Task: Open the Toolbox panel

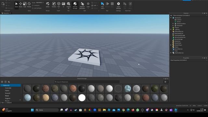Action: tap(54, 5)
